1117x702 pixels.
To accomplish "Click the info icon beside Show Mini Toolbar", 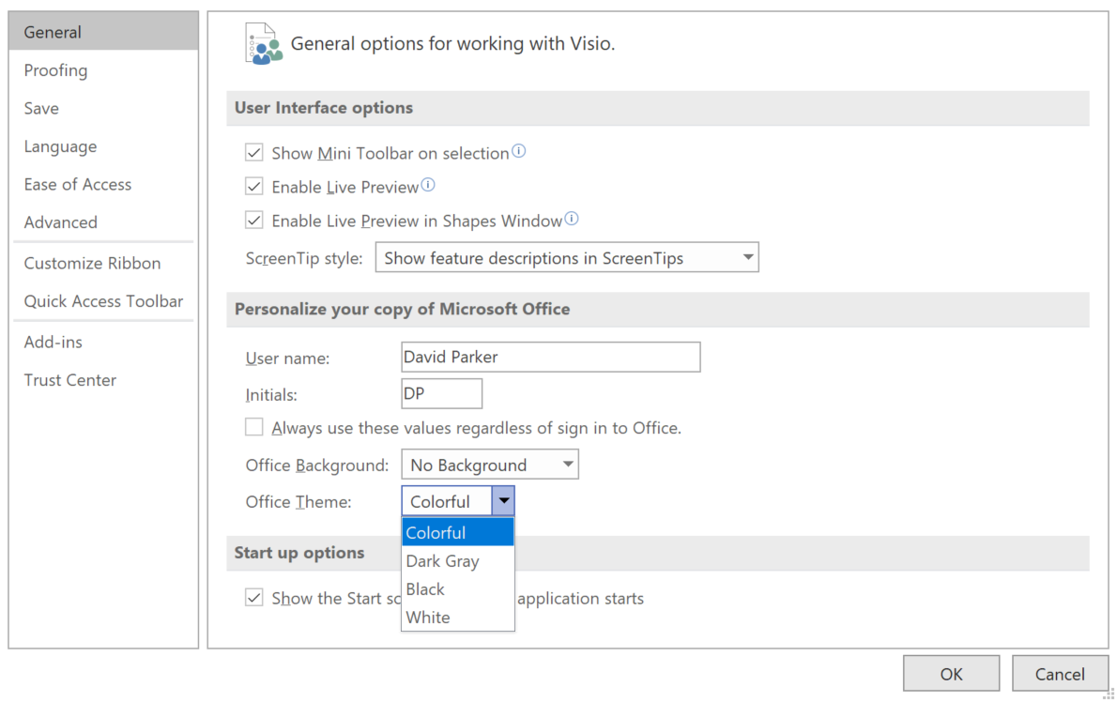I will point(519,150).
